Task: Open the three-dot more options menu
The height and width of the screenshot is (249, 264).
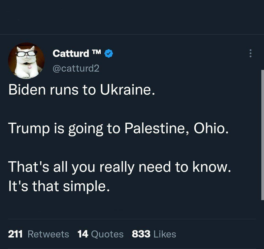Action: pos(250,53)
